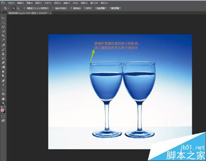Image resolution: width=206 pixels, height=161 pixels.
Task: Open the View (视图) menu
Action: coord(84,3)
